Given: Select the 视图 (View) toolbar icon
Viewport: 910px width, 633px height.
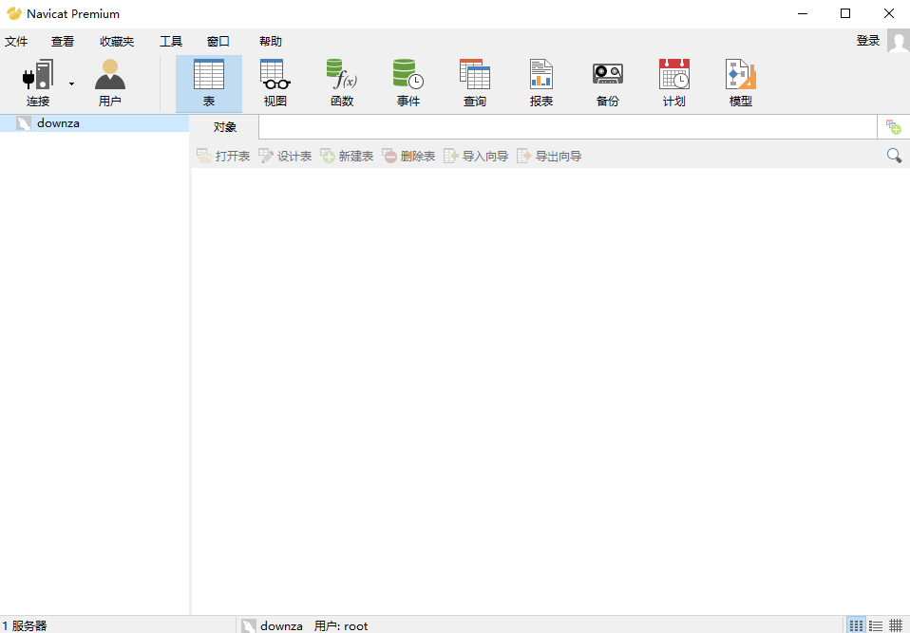Looking at the screenshot, I should pyautogui.click(x=275, y=84).
